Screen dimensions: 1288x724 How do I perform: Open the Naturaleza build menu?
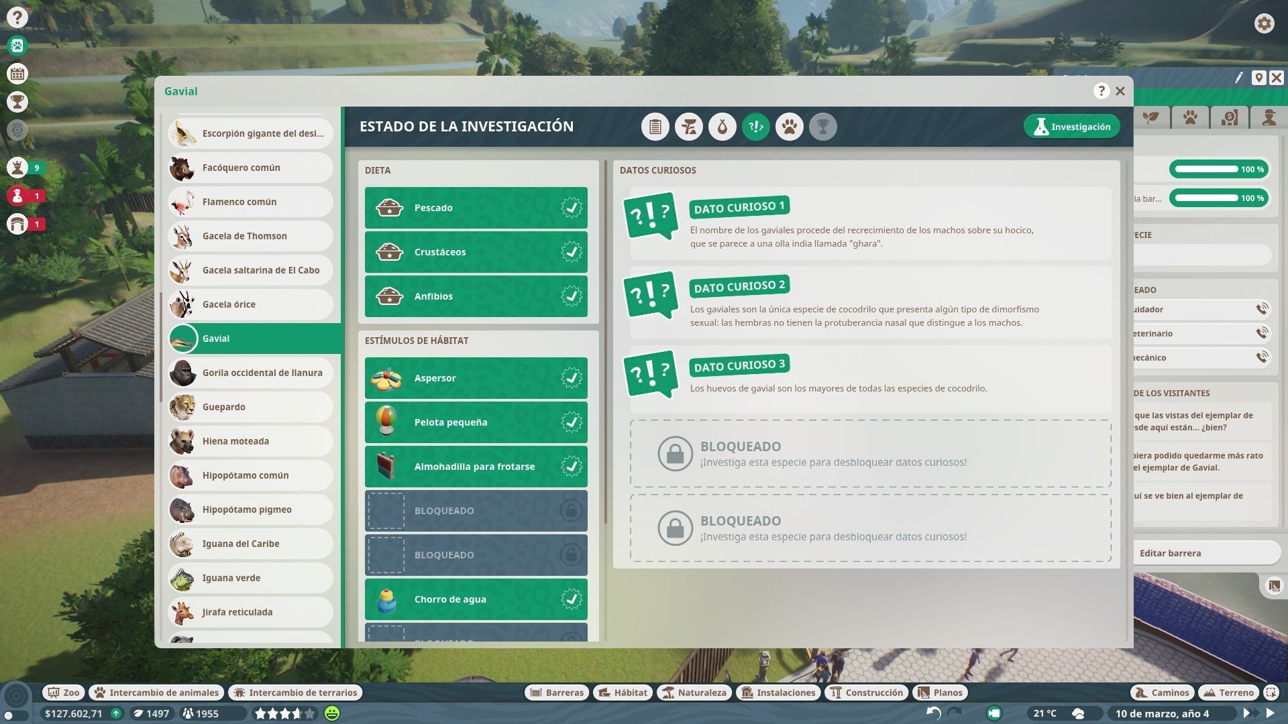pyautogui.click(x=693, y=692)
